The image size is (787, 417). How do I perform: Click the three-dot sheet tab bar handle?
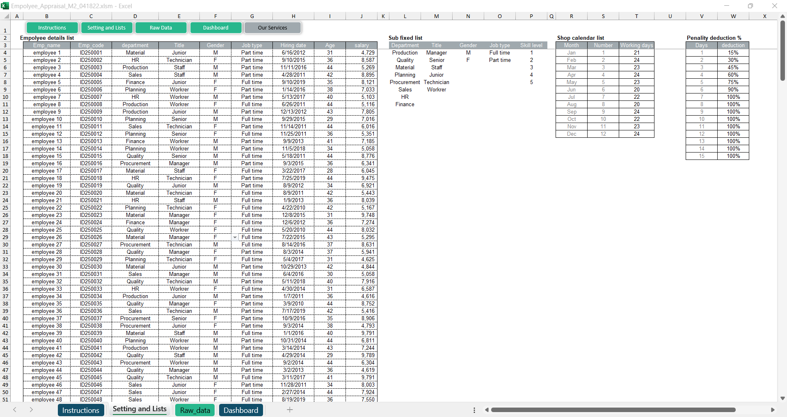point(474,410)
